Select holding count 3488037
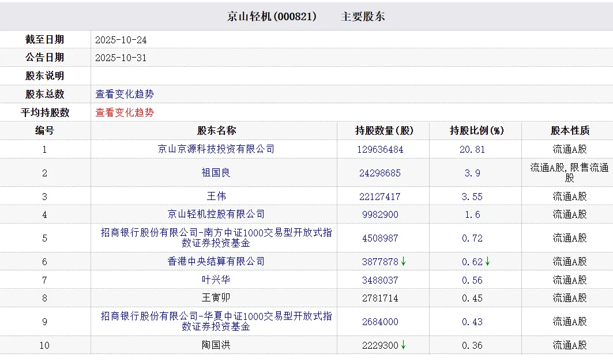 pyautogui.click(x=380, y=280)
